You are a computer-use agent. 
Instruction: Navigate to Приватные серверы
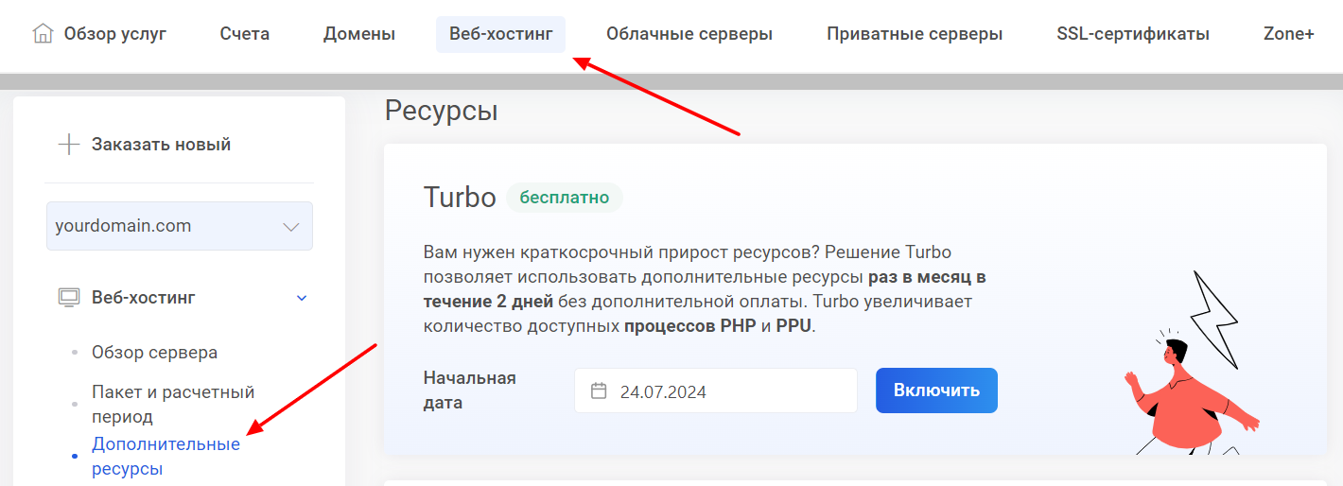(914, 34)
